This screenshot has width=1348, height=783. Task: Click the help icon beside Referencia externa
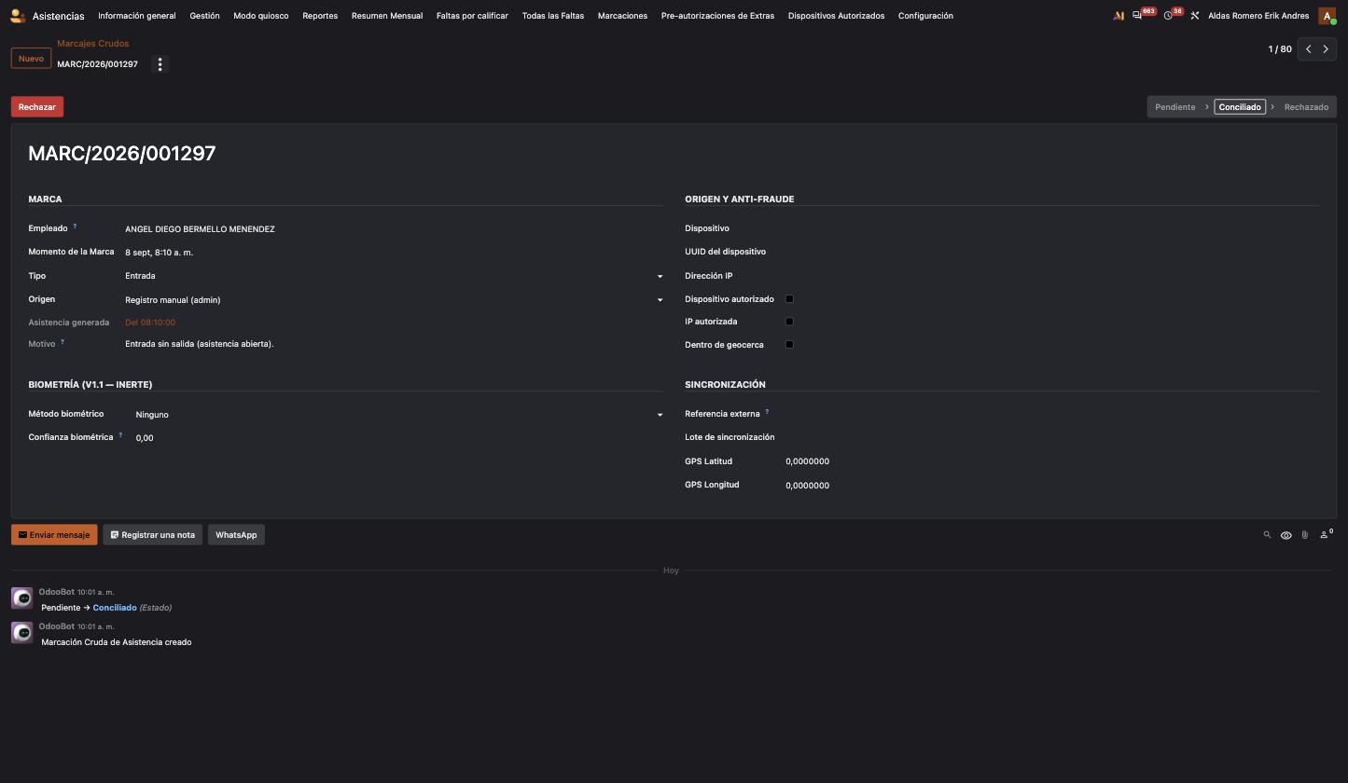click(x=767, y=412)
